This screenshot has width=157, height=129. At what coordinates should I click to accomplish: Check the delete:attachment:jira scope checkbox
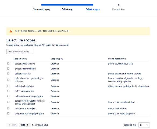[x=8, y=69]
